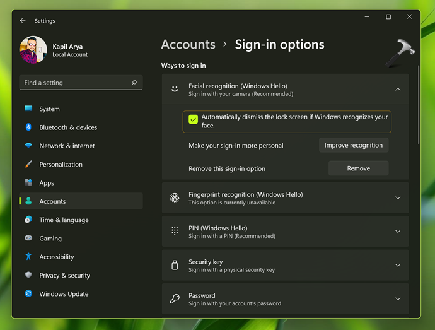Click the Gaming controller icon in the sidebar
The height and width of the screenshot is (330, 435).
[x=28, y=239]
